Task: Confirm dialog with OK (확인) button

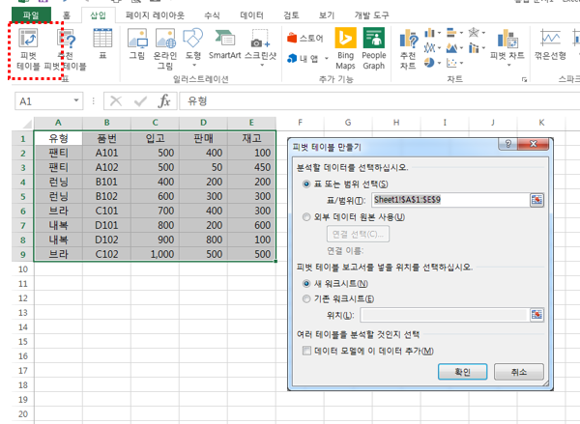Action: click(x=462, y=372)
